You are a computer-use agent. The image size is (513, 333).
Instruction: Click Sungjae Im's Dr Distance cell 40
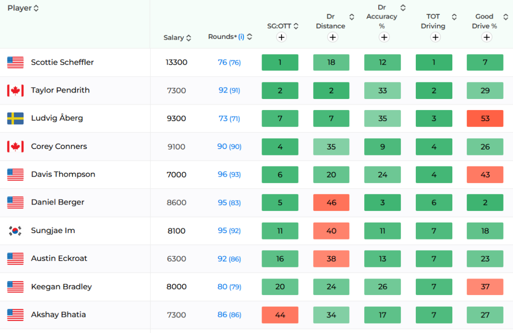click(331, 231)
